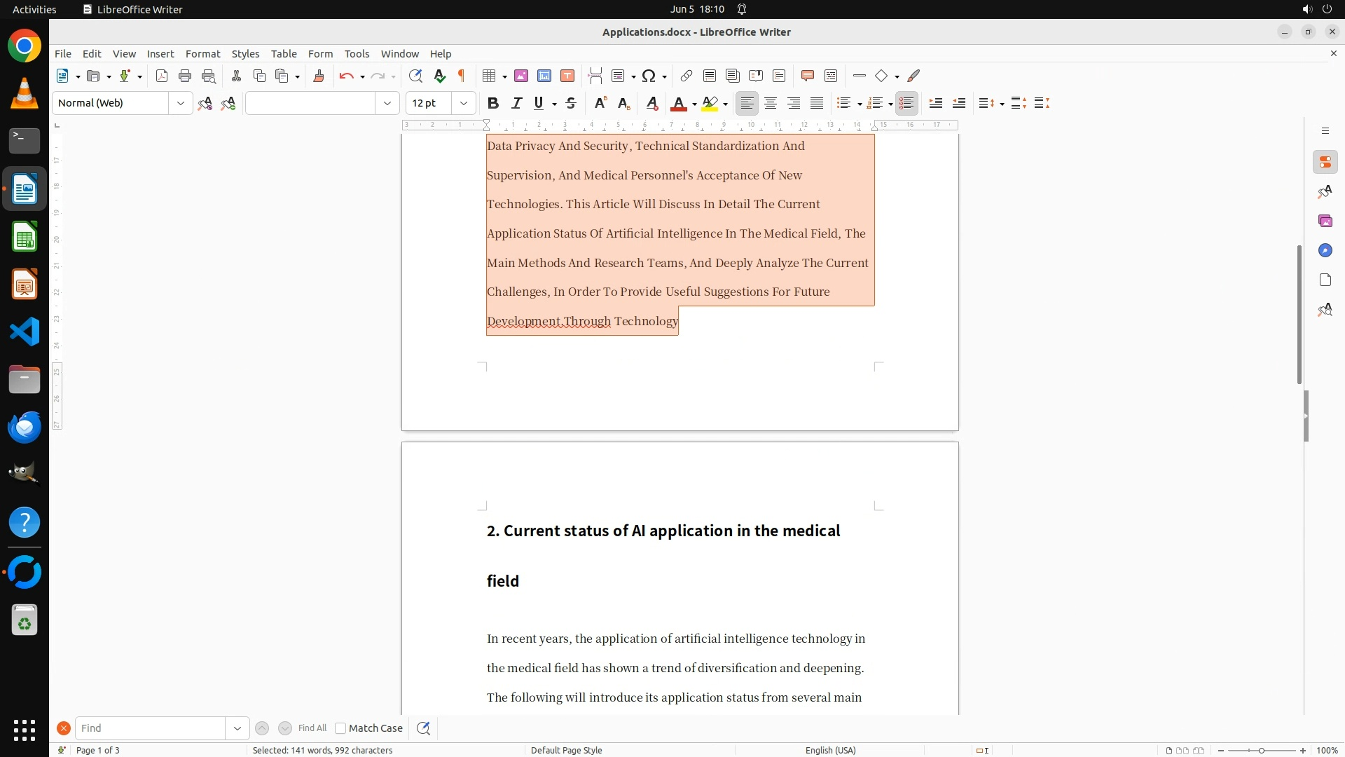Expand font color dropdown arrow
This screenshot has height=757, width=1345.
[x=694, y=104]
